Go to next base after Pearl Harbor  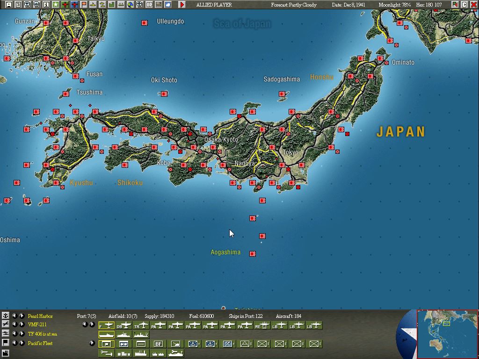[x=22, y=316]
